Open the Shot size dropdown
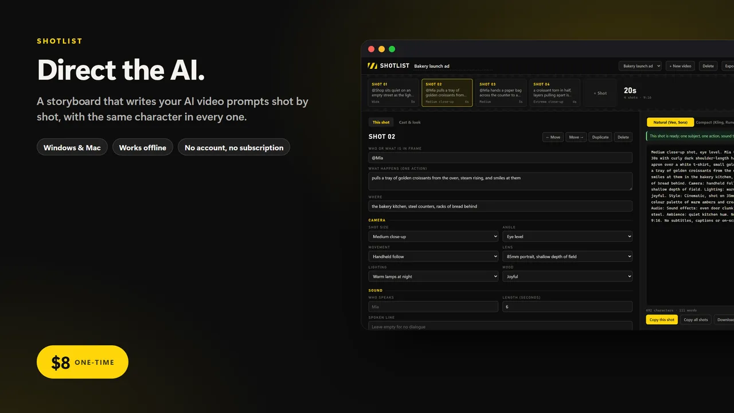 coord(434,236)
